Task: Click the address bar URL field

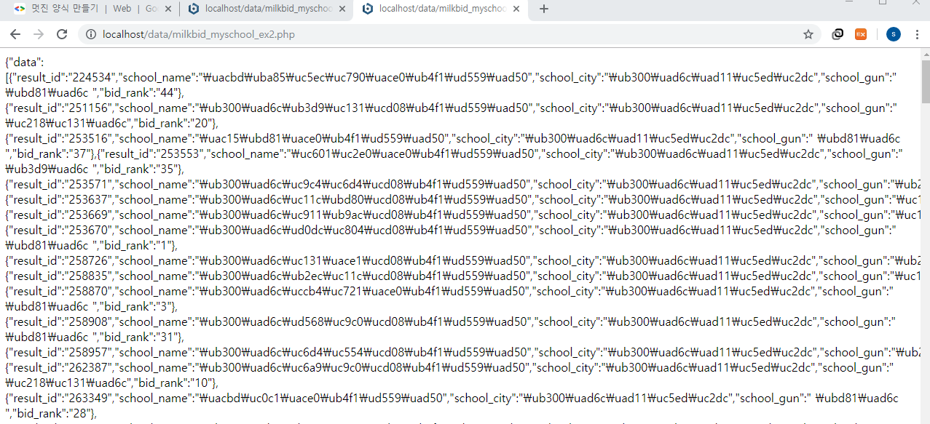Action: coord(437,34)
